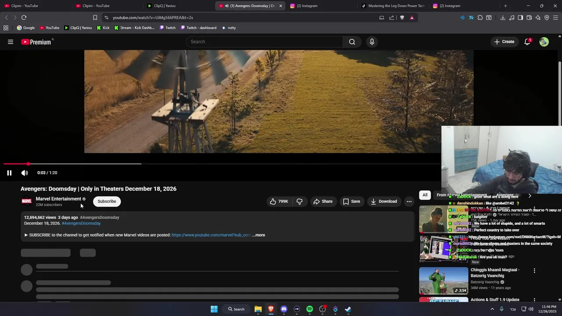Open Discord from the taskbar
This screenshot has height=316, width=562.
(x=284, y=309)
